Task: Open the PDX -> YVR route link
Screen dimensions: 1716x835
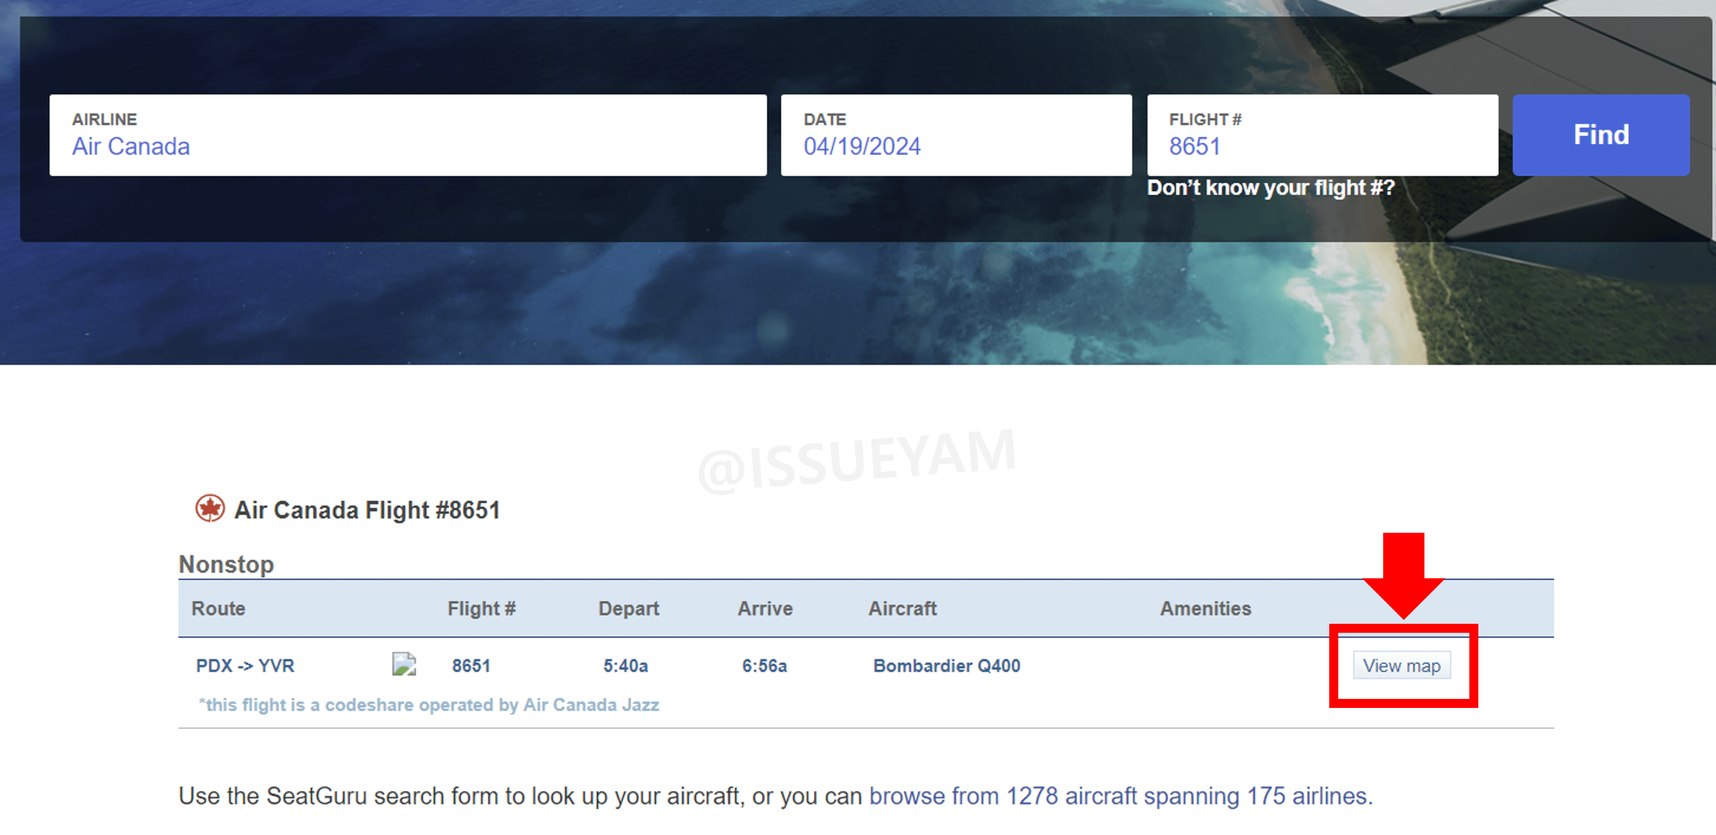Action: pyautogui.click(x=245, y=665)
